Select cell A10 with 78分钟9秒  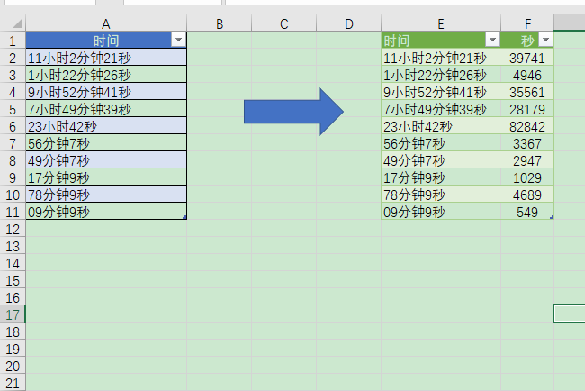(106, 195)
